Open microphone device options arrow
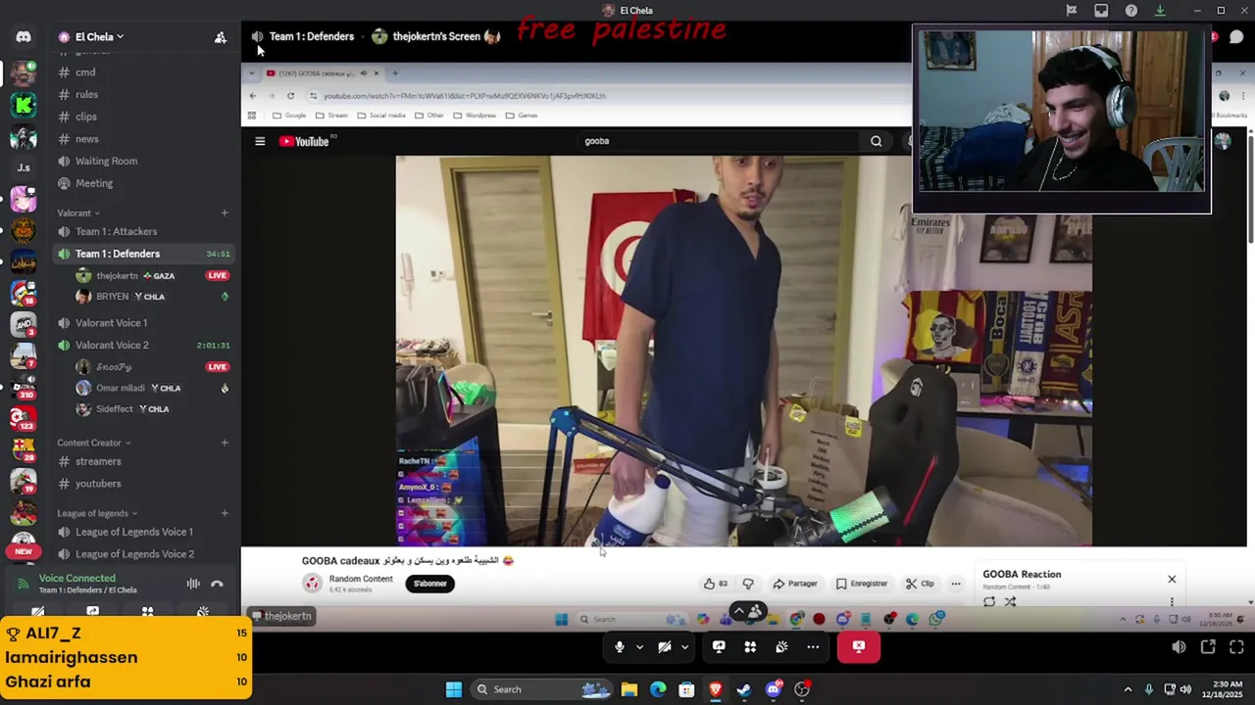The height and width of the screenshot is (705, 1255). point(639,646)
